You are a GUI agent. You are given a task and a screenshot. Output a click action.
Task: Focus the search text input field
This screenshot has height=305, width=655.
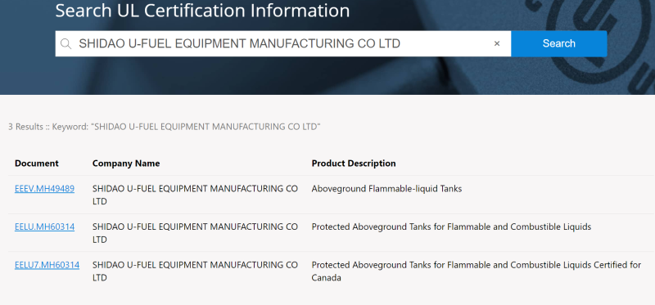tap(283, 43)
